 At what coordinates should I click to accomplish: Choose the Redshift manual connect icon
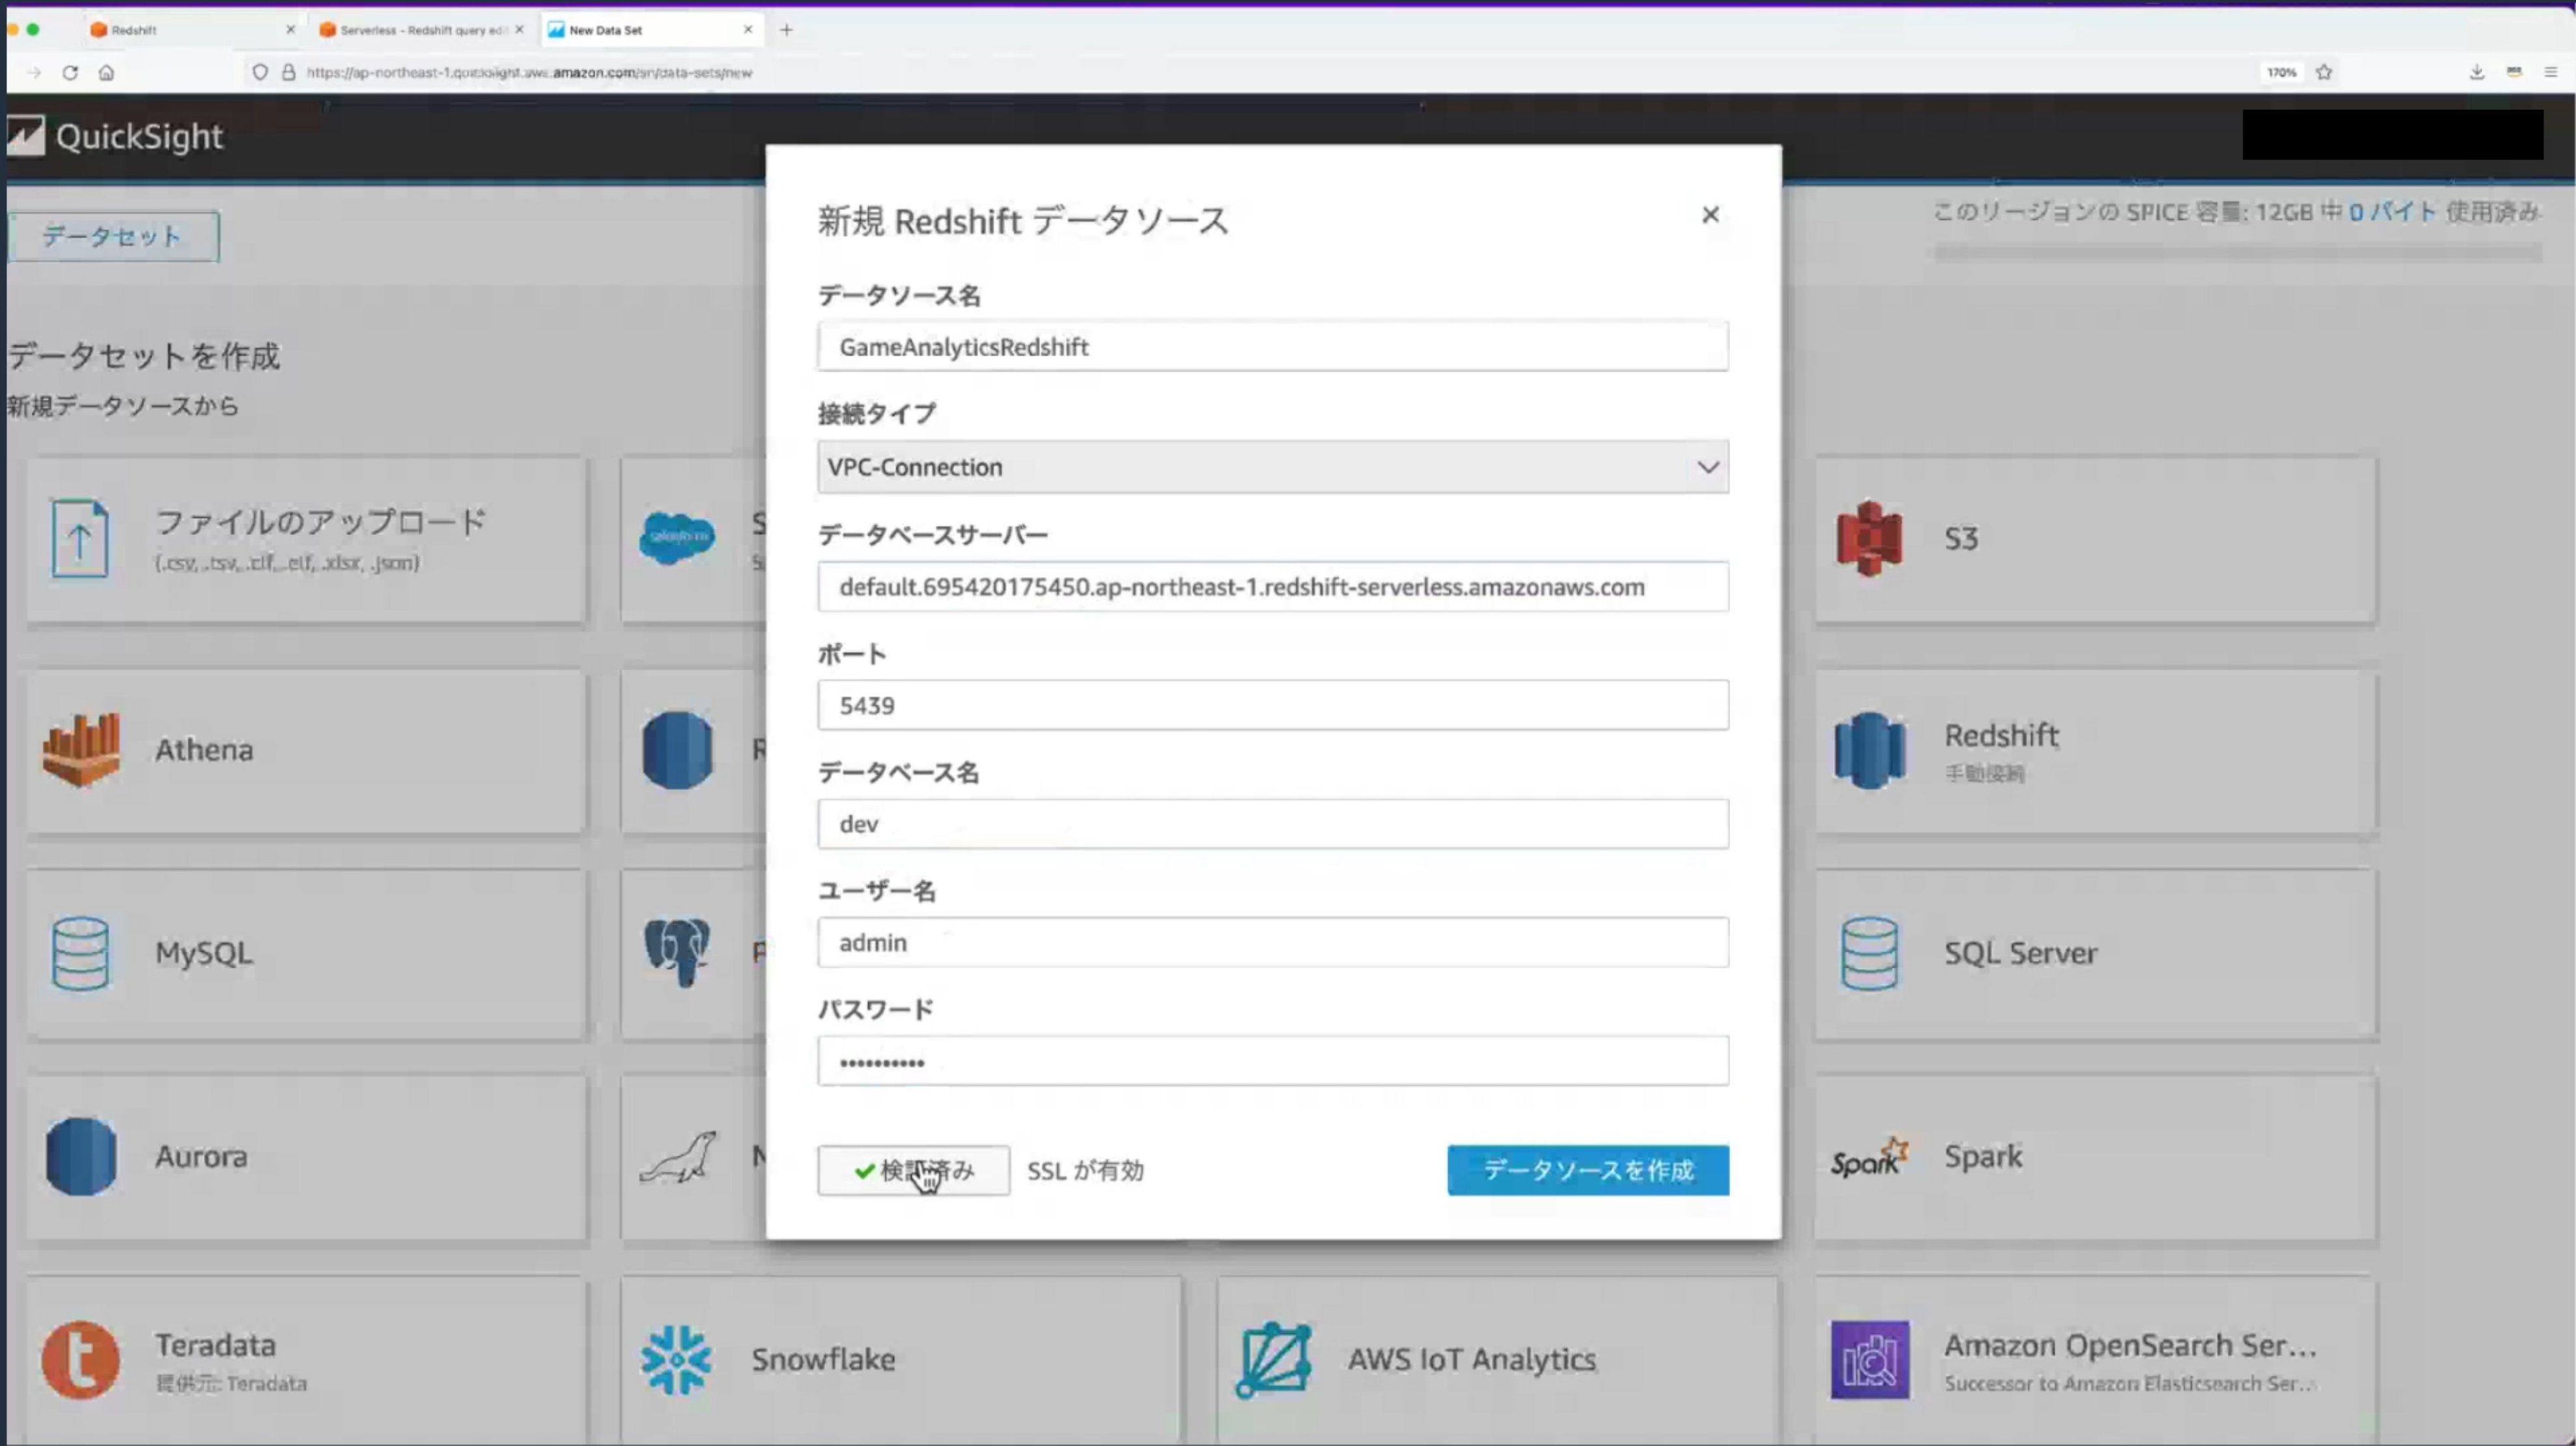1869,750
